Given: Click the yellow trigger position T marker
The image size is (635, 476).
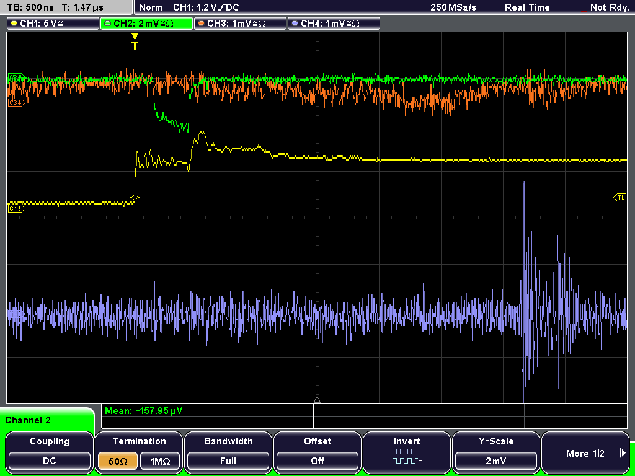Looking at the screenshot, I should coord(135,40).
